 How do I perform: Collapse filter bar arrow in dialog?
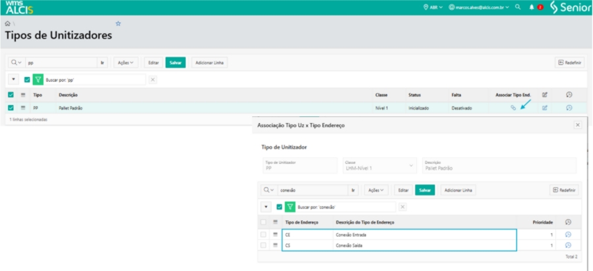[266, 207]
